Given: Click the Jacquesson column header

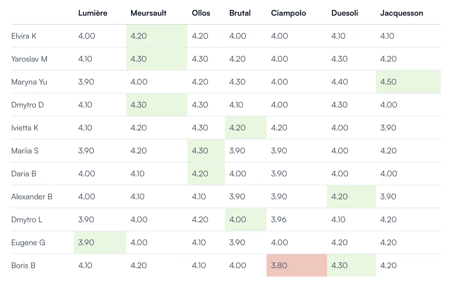Looking at the screenshot, I should (x=401, y=13).
